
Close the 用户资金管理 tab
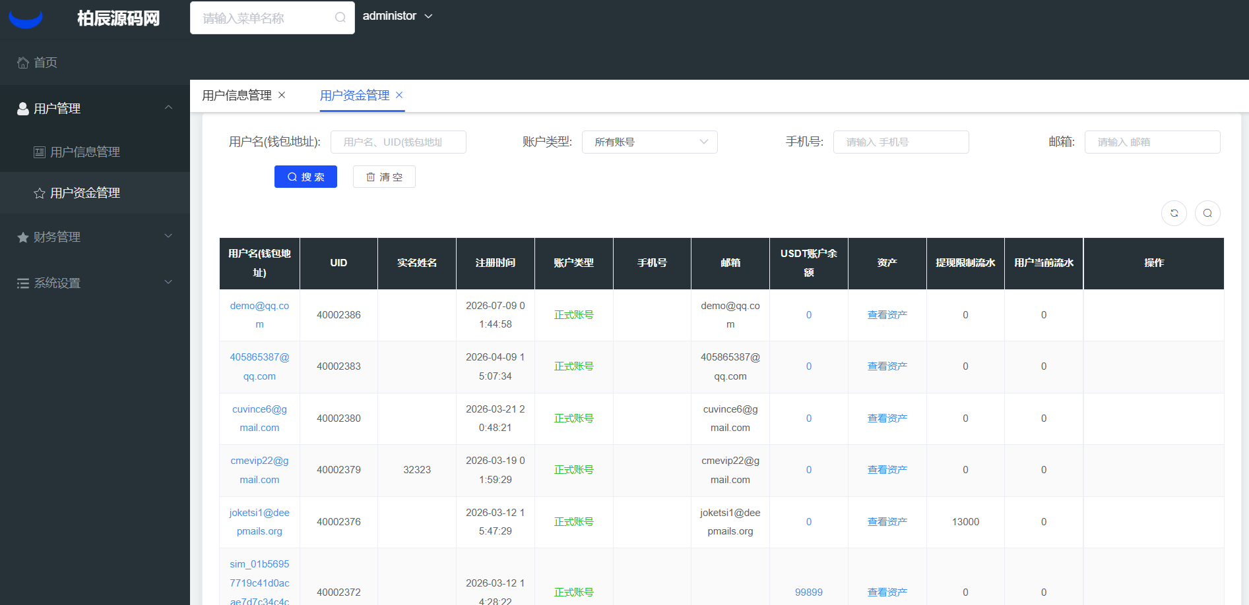coord(399,95)
